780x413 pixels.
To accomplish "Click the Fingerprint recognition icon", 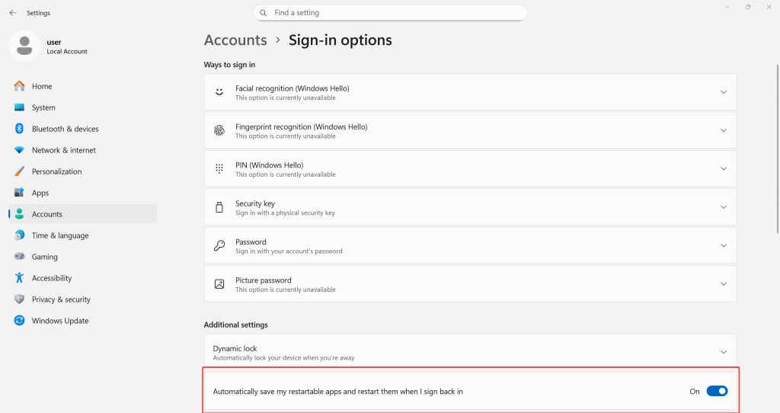I will point(219,130).
